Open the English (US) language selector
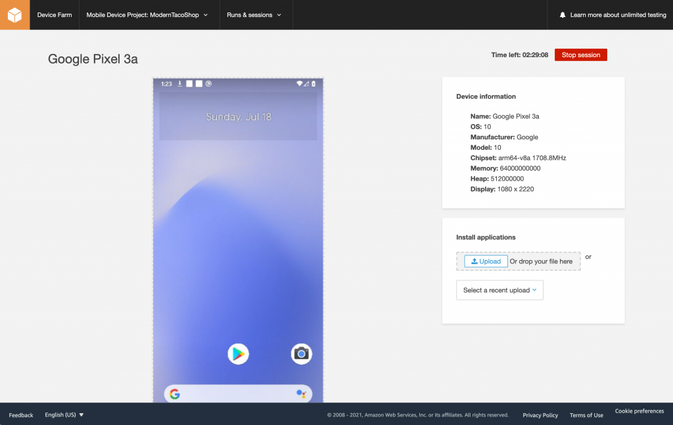This screenshot has width=673, height=425. 64,414
